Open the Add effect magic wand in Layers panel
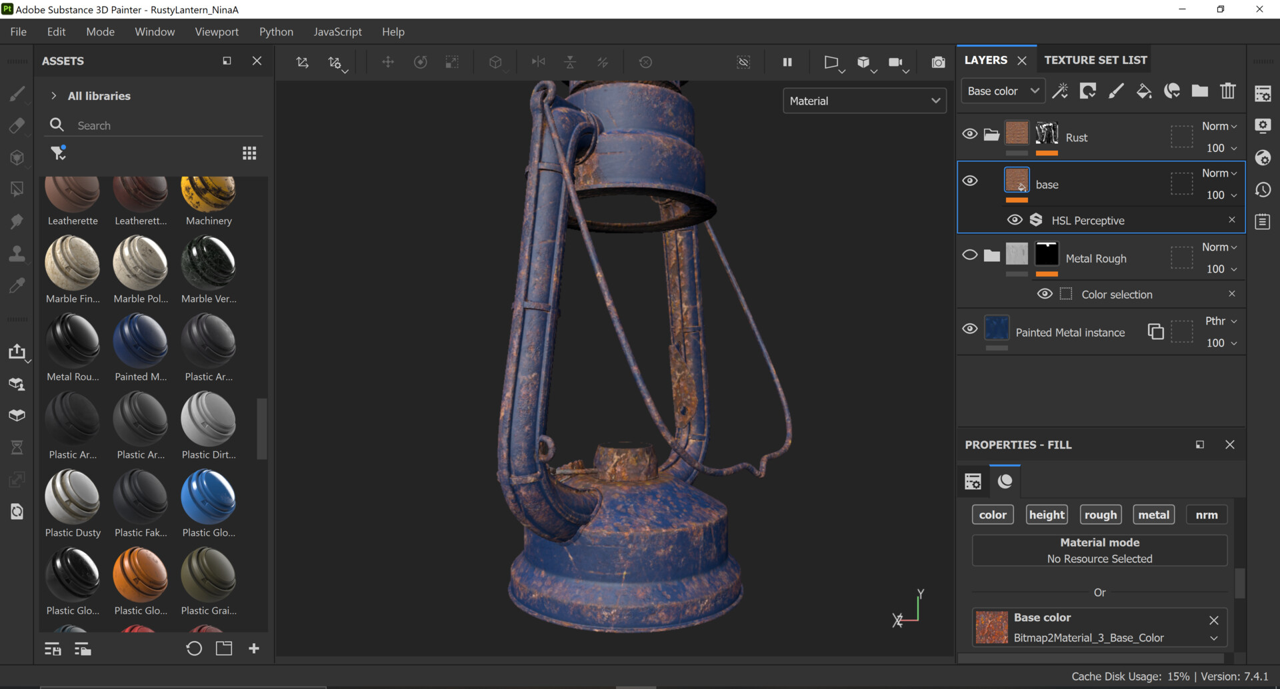 [1061, 91]
